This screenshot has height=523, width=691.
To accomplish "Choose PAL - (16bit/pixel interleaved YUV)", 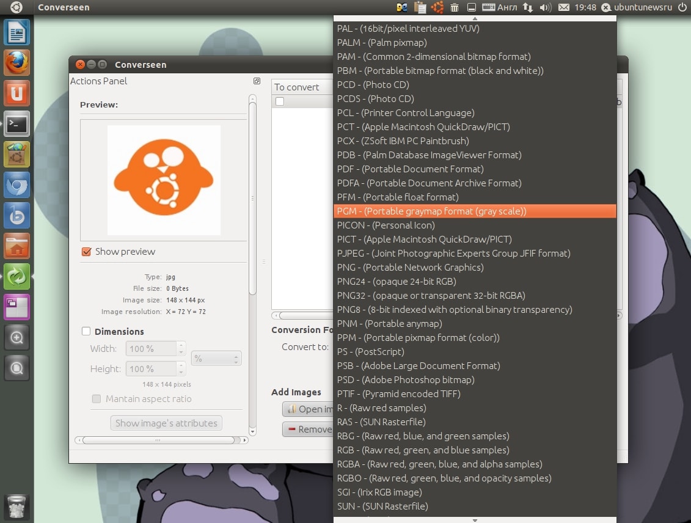I will tap(475, 28).
